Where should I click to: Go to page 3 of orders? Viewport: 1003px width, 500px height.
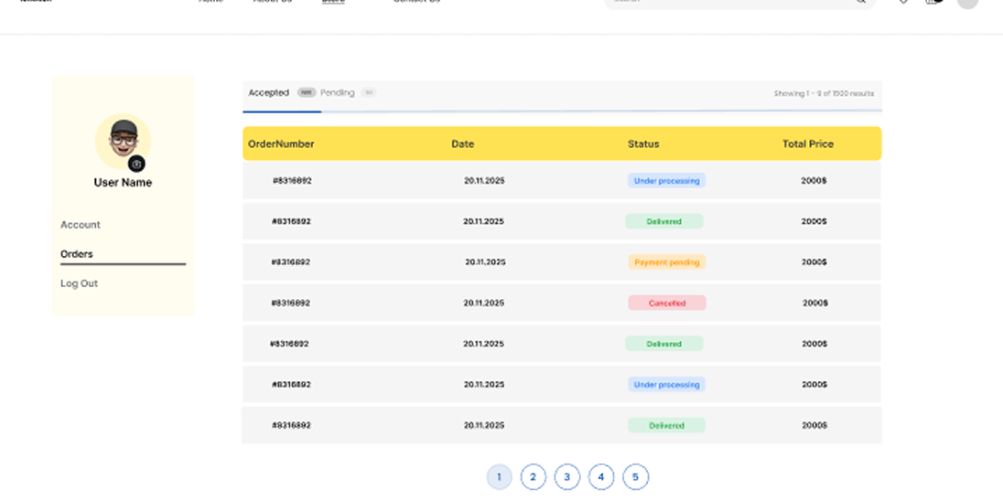pos(567,477)
